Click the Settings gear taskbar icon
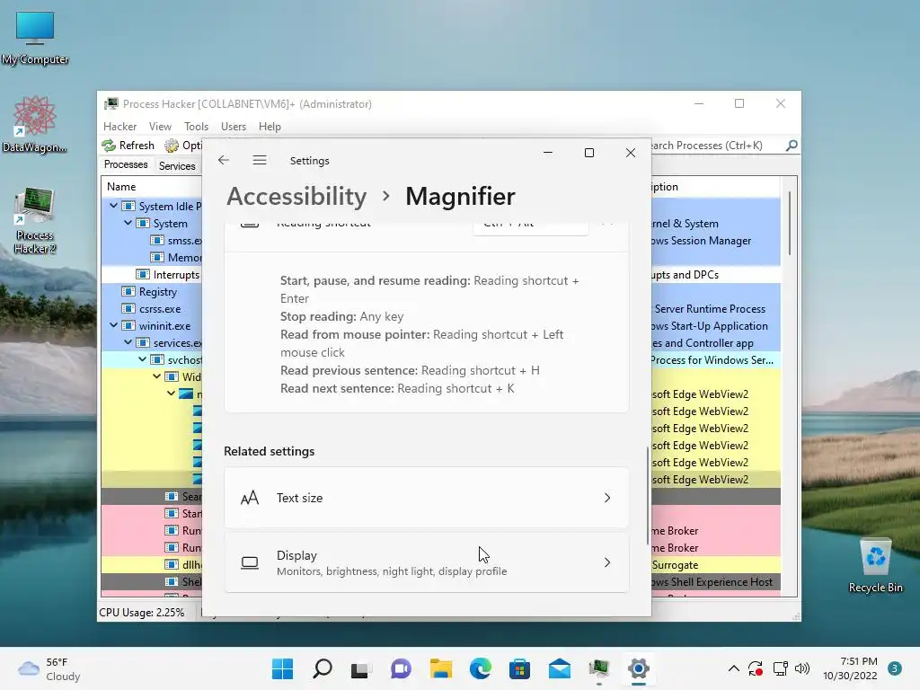The image size is (920, 690). [x=639, y=668]
